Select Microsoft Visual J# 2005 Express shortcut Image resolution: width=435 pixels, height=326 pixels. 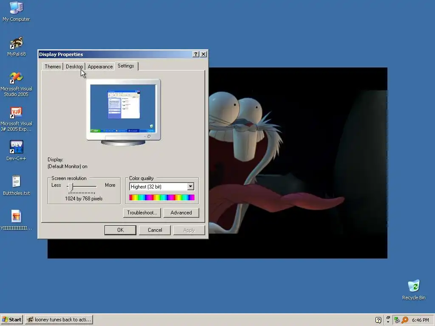[x=16, y=119]
